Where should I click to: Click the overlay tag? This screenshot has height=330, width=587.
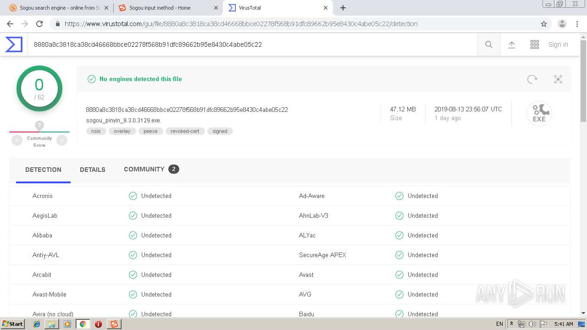click(x=122, y=131)
